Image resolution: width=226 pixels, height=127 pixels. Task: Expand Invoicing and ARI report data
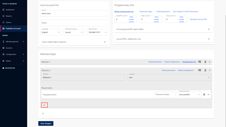[163, 29]
